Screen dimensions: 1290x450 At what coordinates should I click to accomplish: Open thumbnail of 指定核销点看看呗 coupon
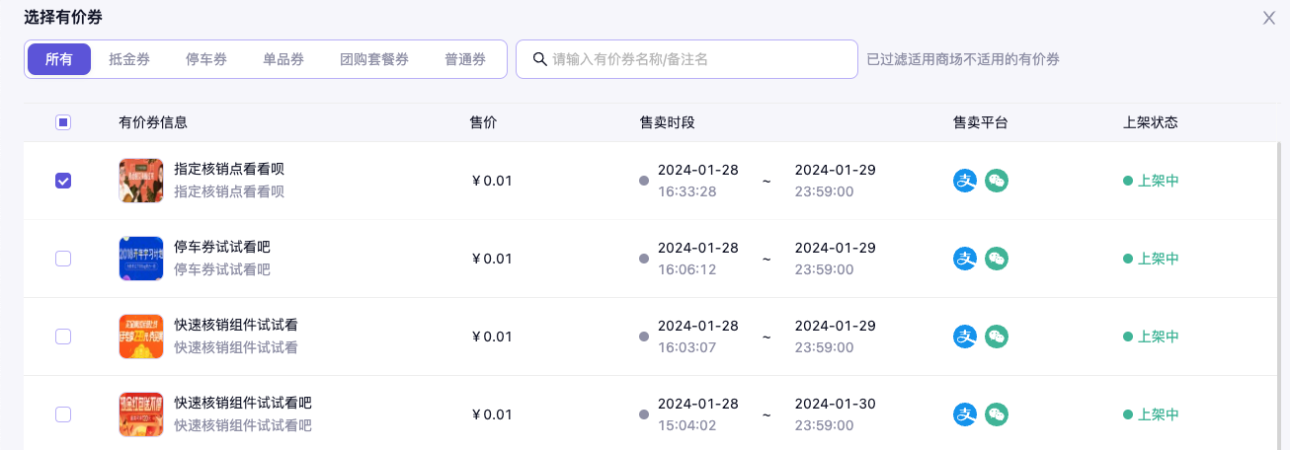[140, 181]
